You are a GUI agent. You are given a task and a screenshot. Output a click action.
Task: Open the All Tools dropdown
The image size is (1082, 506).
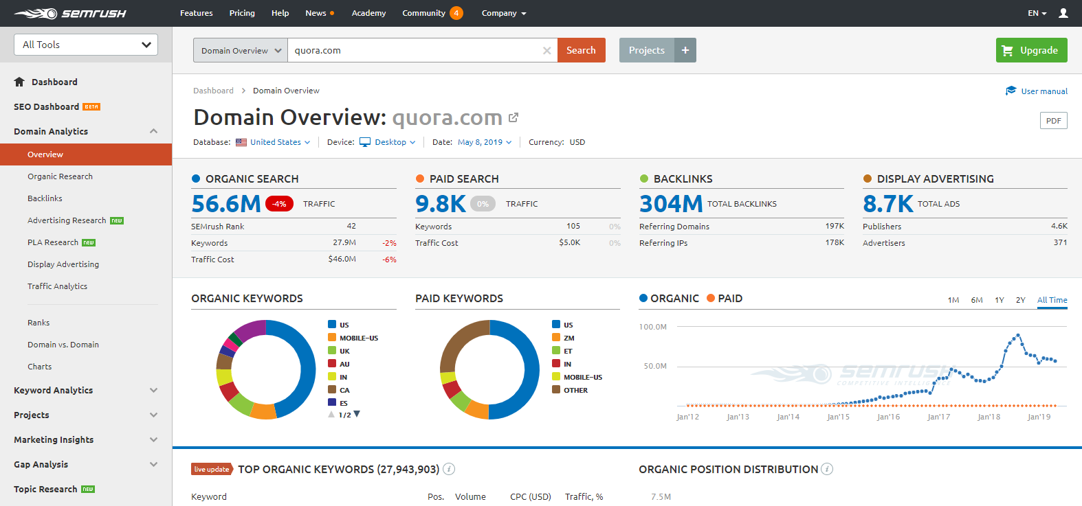[86, 45]
